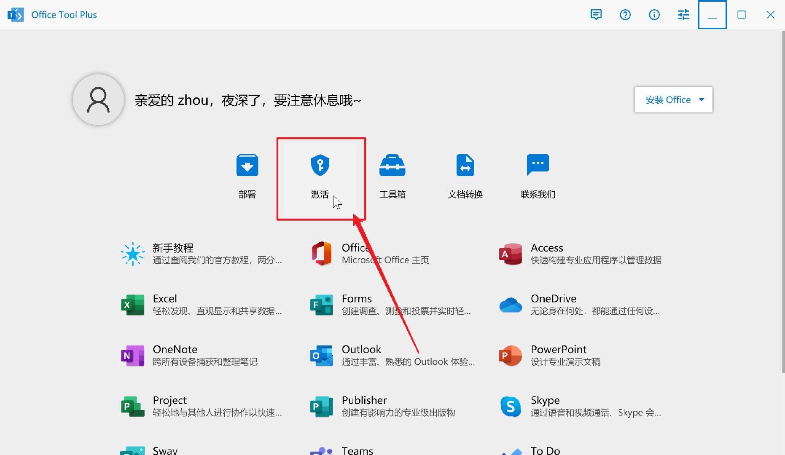The image size is (785, 455).
Task: Click the info about icon in title bar
Action: click(654, 15)
